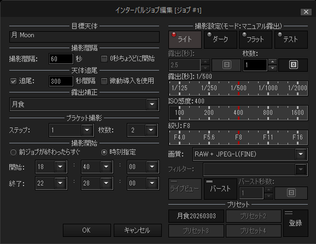The height and width of the screenshot is (244, 316).
Task: Enable 0秒ちょうどに開始 checkbox
Action: pos(104,59)
